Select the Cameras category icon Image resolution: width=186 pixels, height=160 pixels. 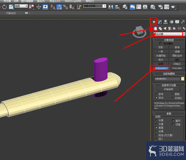170,28
